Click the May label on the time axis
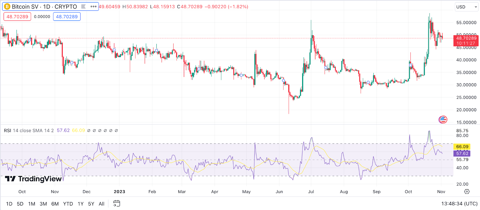 tap(246, 192)
